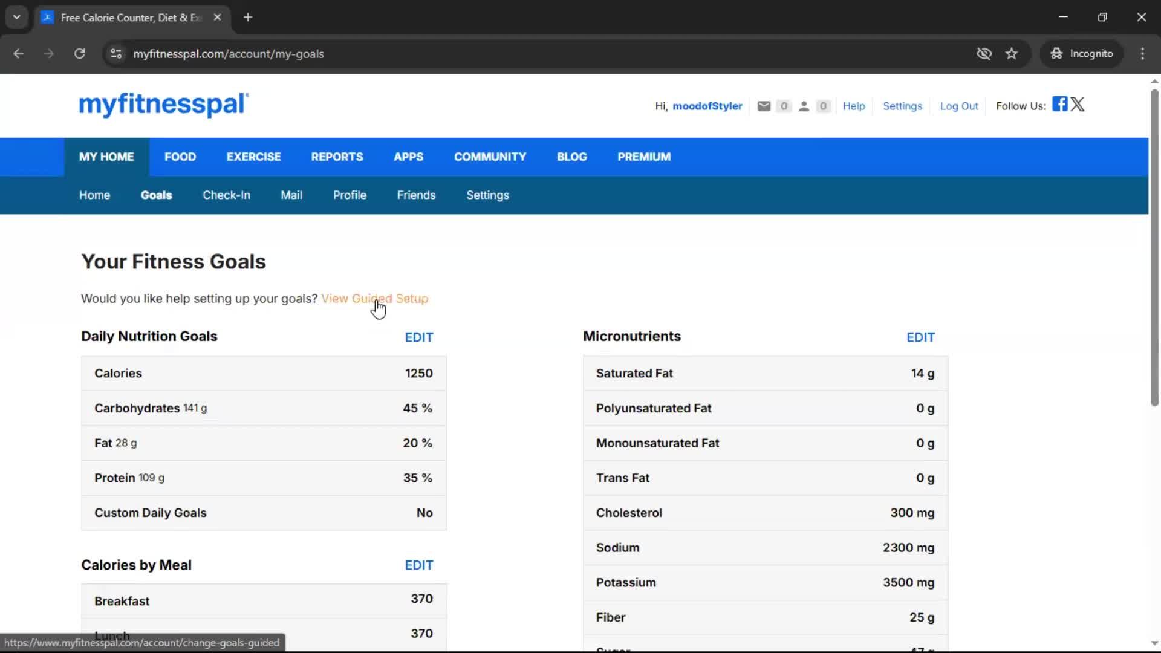Click the mail count badge 0
This screenshot has height=653, width=1161.
(784, 106)
